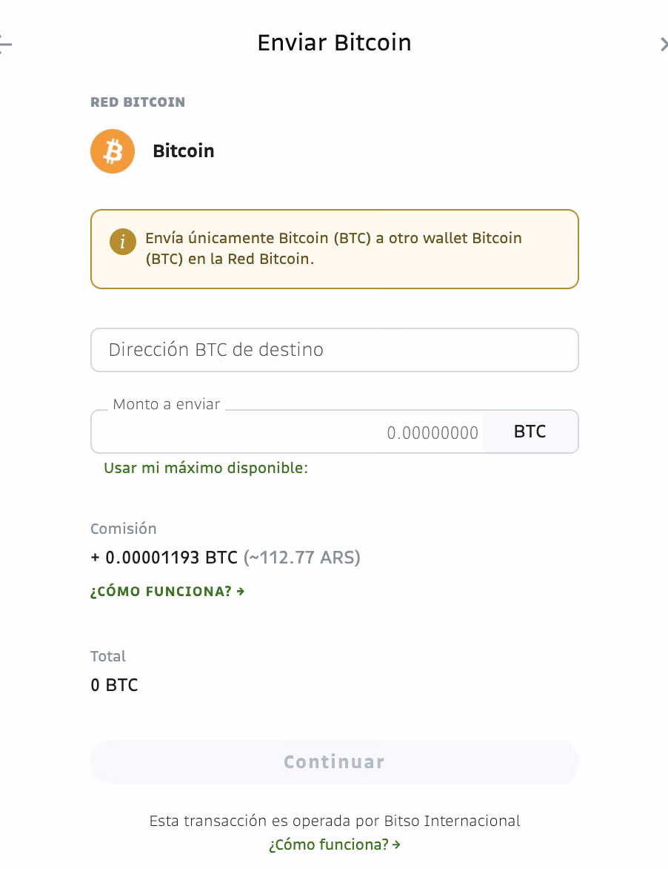Expand the RED BITCOIN network section

point(137,102)
